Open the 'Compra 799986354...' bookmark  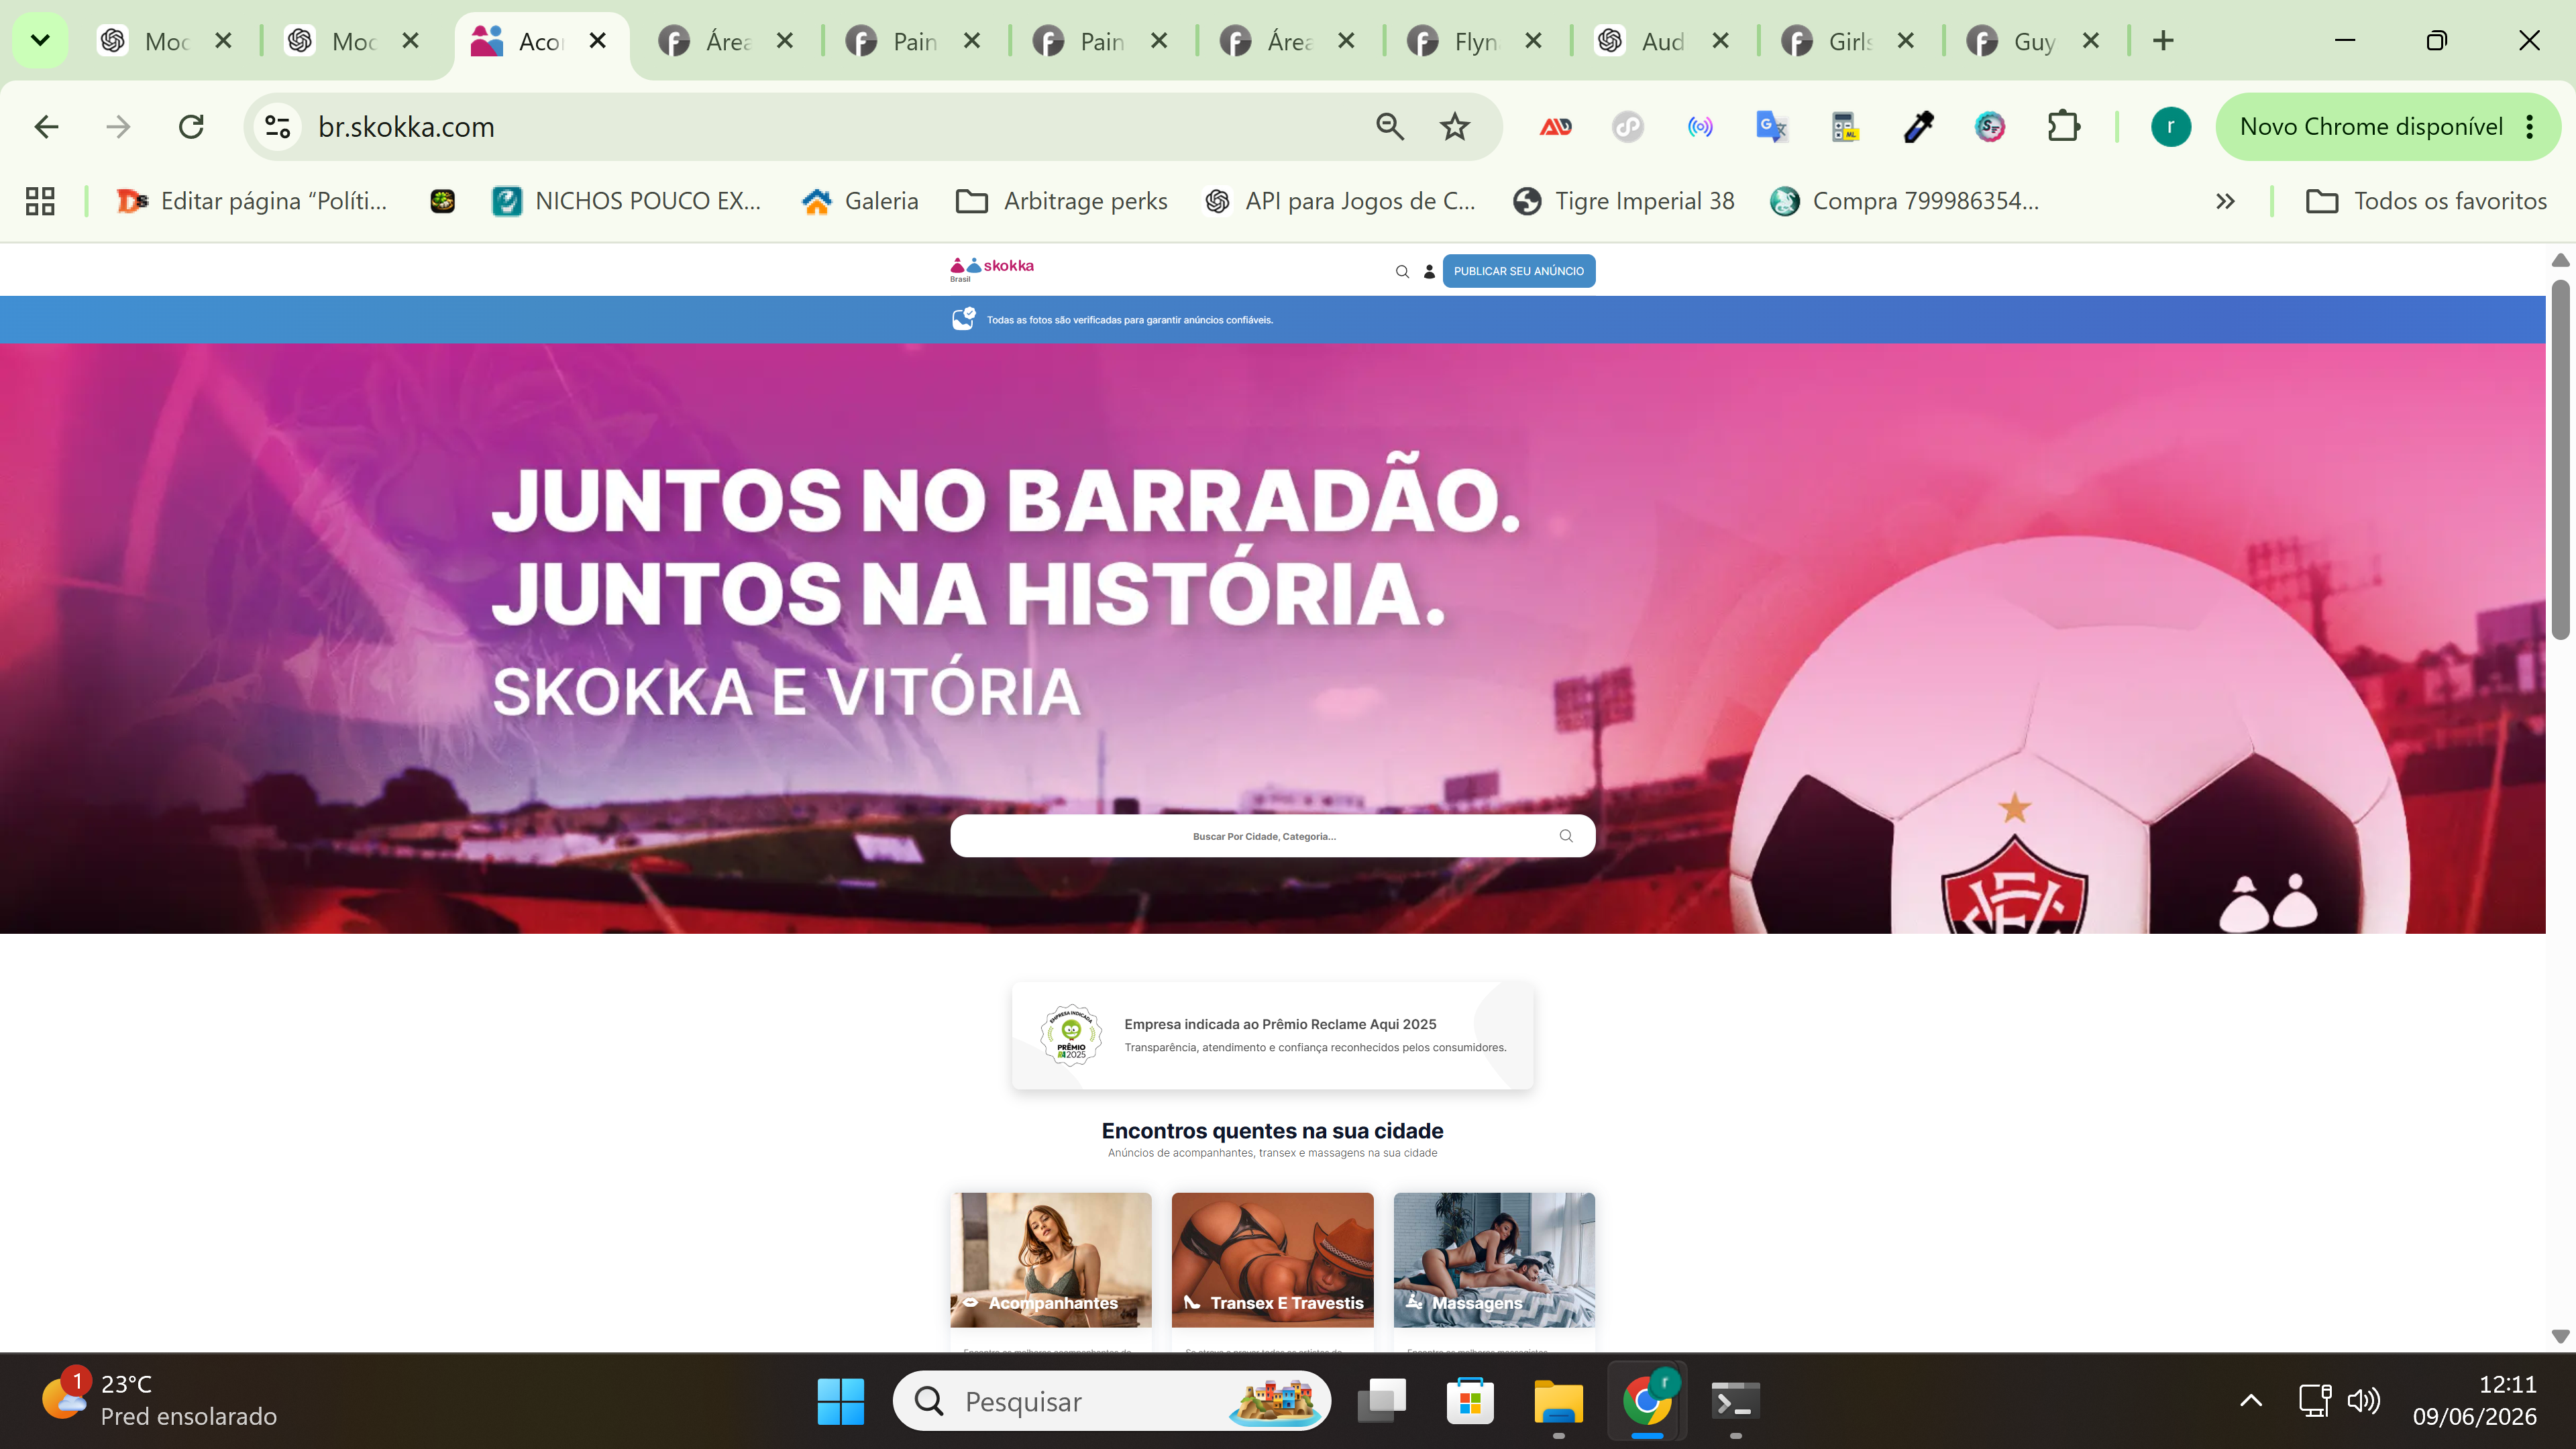point(1904,201)
